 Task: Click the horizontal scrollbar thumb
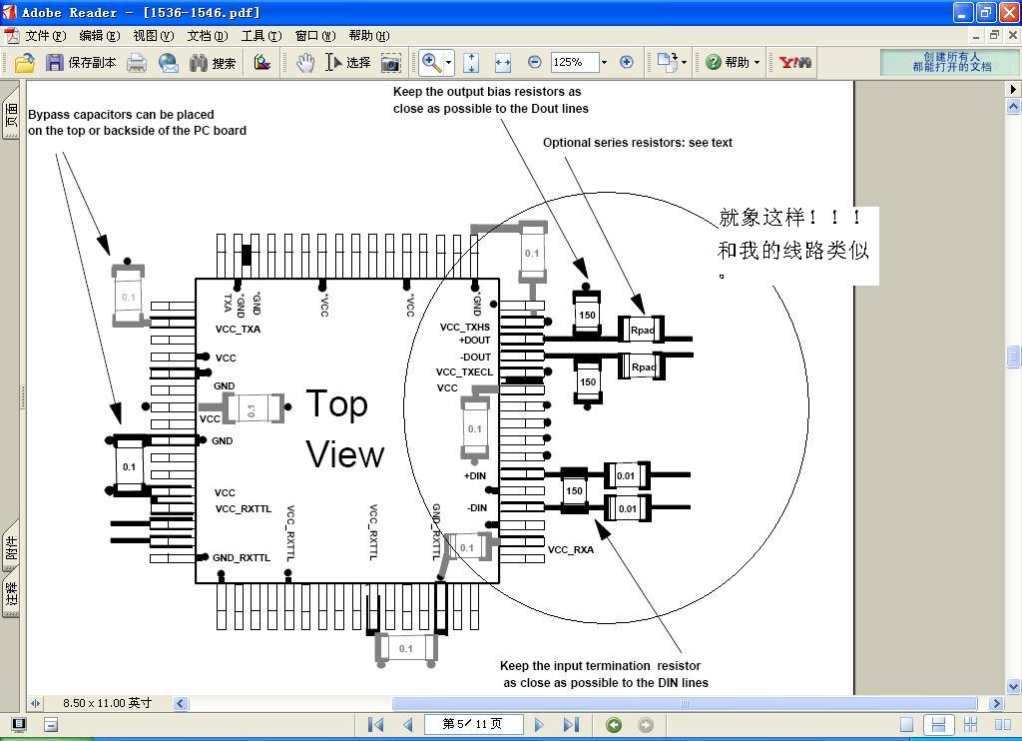click(x=685, y=704)
